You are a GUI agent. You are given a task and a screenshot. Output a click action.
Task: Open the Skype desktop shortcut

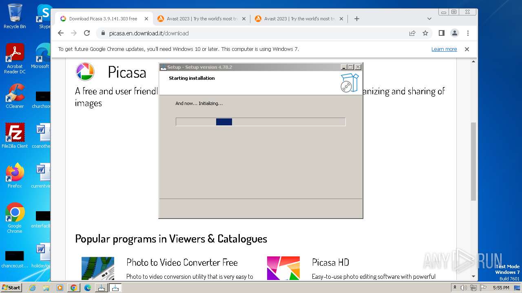coord(44,16)
